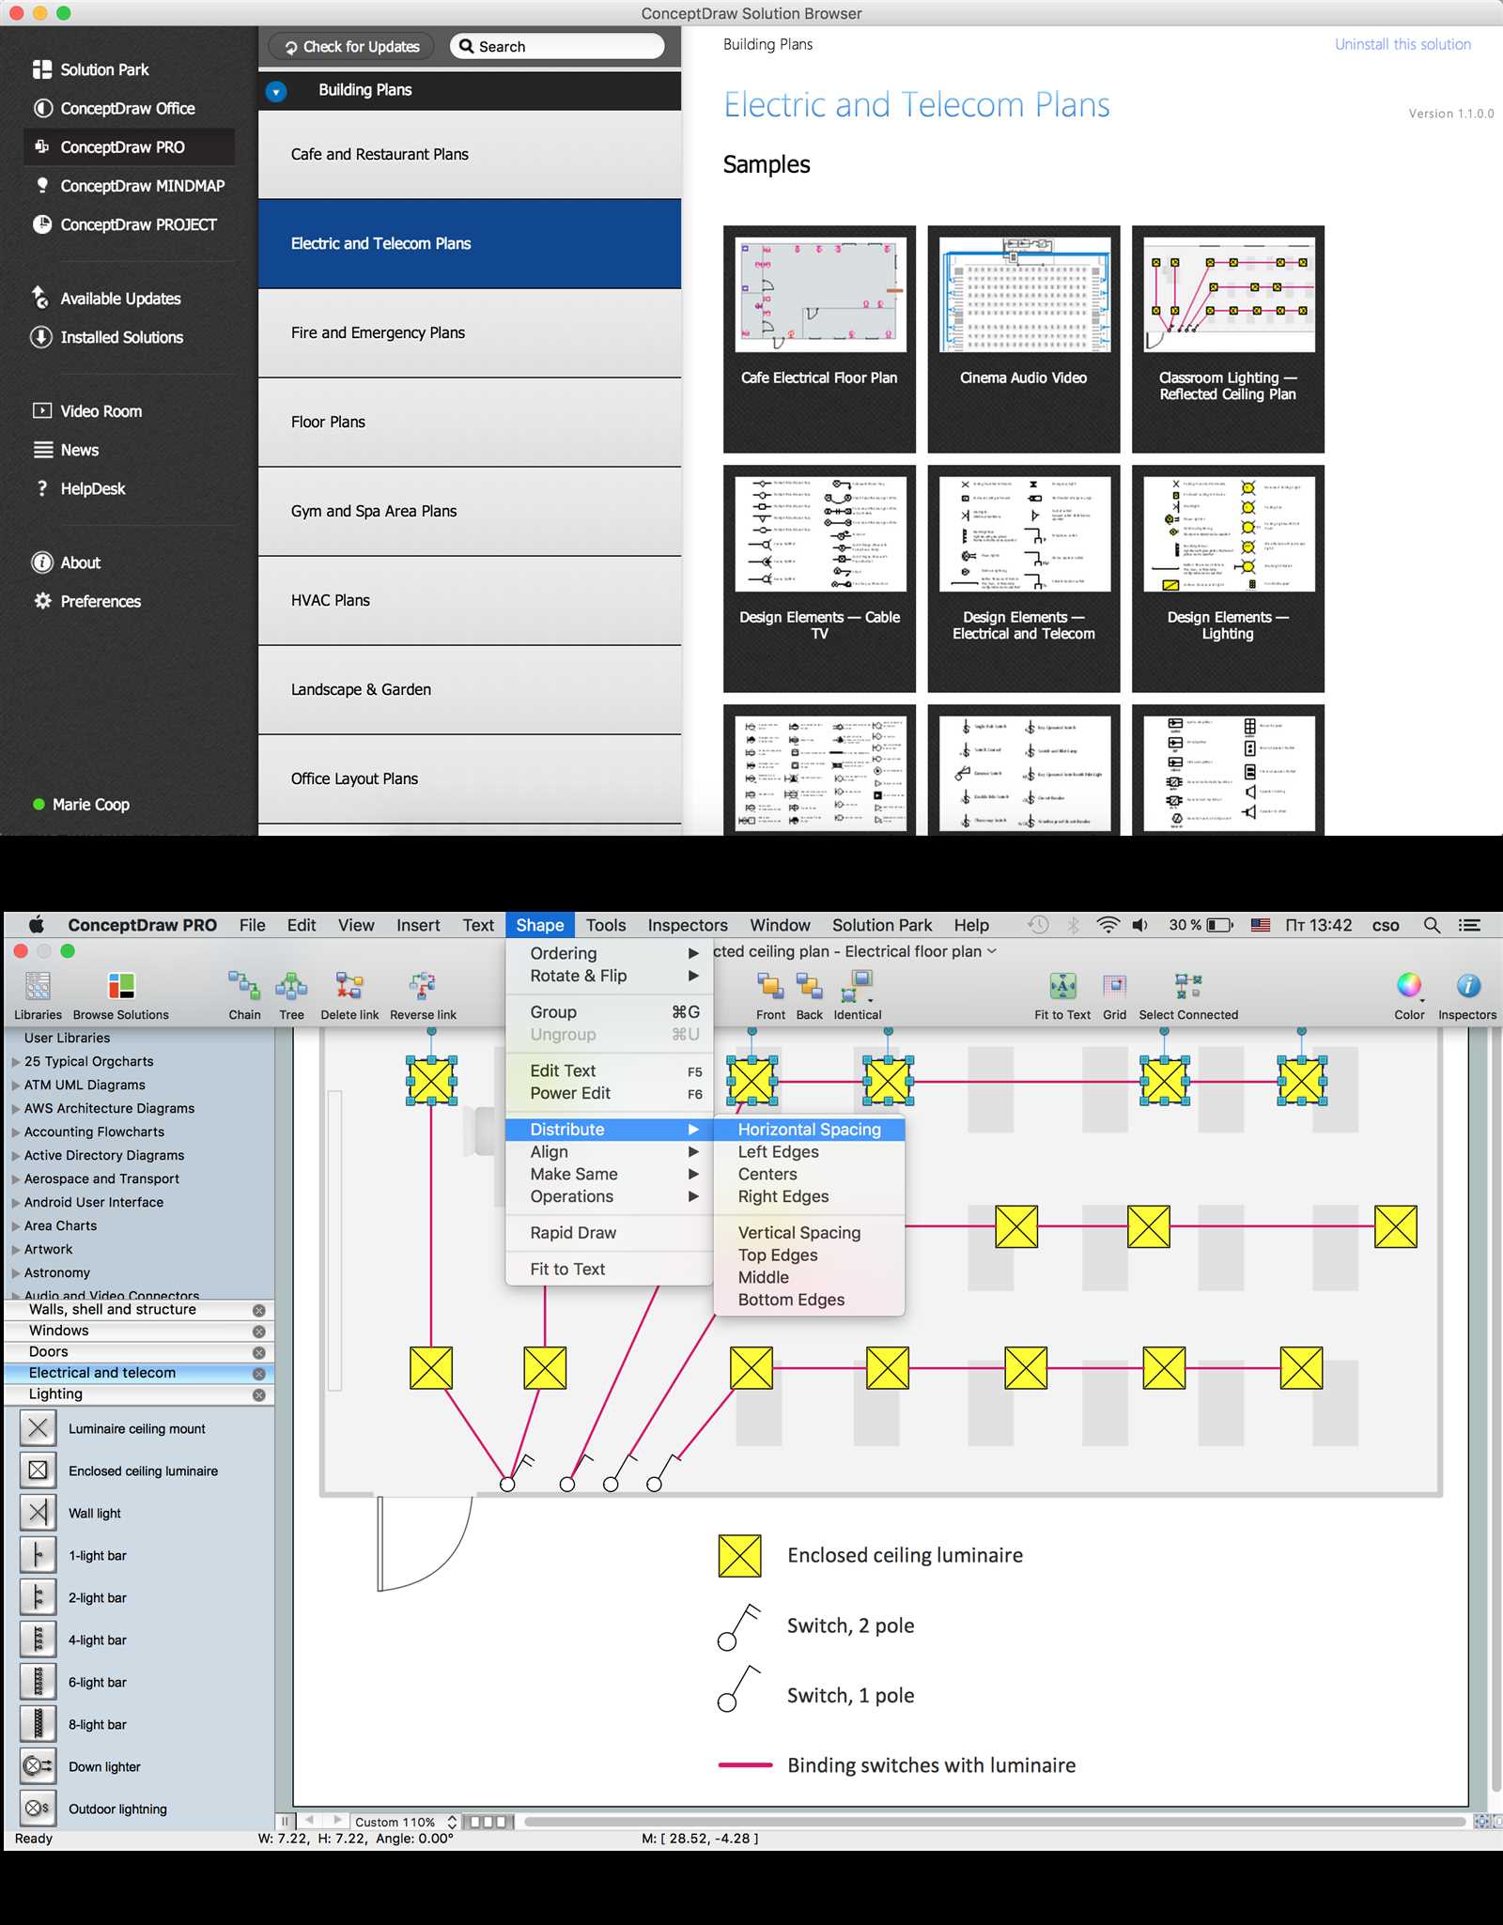
Task: Open the Inspectors menu
Action: [687, 925]
